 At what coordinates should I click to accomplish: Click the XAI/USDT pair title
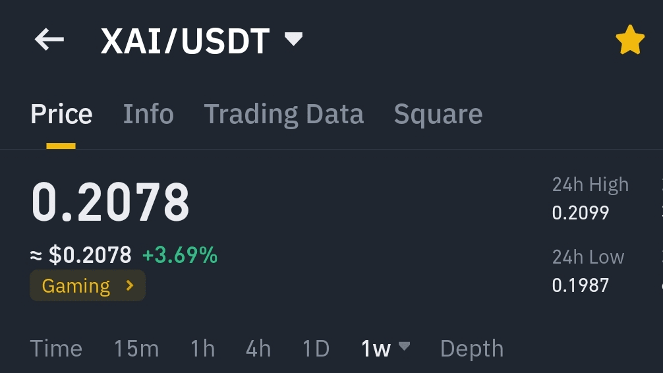click(x=185, y=42)
